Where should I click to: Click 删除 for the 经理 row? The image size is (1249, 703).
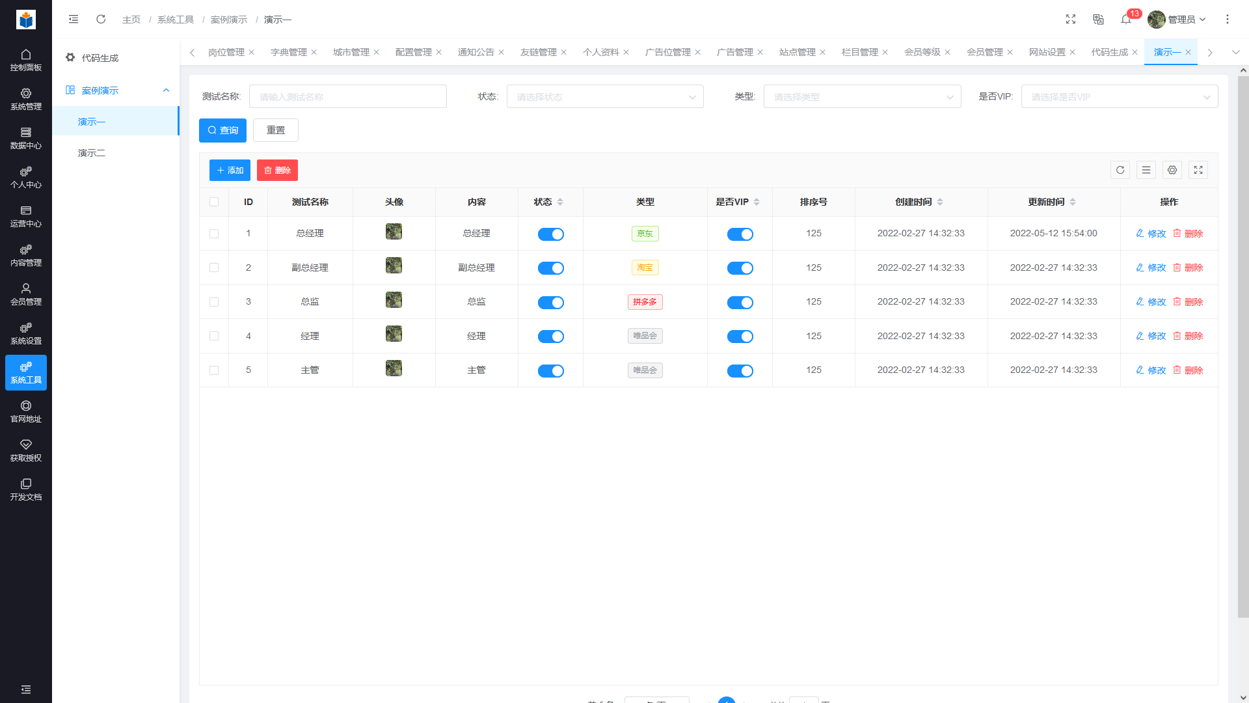pos(1188,336)
